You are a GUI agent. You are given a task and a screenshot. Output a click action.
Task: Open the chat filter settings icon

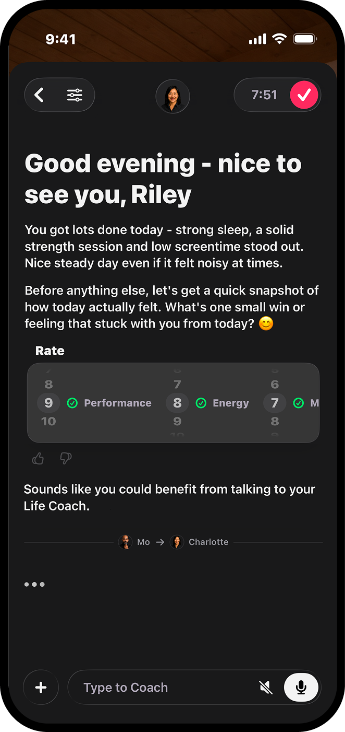[x=75, y=95]
